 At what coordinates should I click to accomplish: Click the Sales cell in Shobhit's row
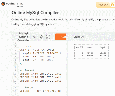pos(103,56)
